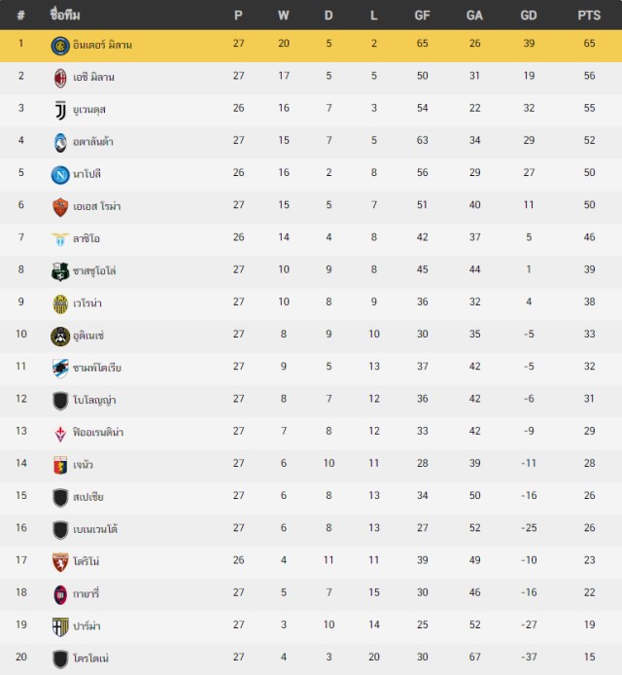Open the ฟิออเรนติน่า team link
This screenshot has height=675, width=622.
(98, 432)
